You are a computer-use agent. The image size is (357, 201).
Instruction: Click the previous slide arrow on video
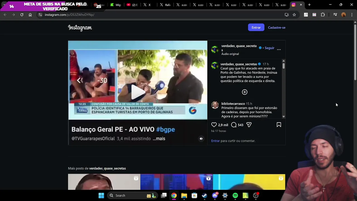tap(79, 80)
